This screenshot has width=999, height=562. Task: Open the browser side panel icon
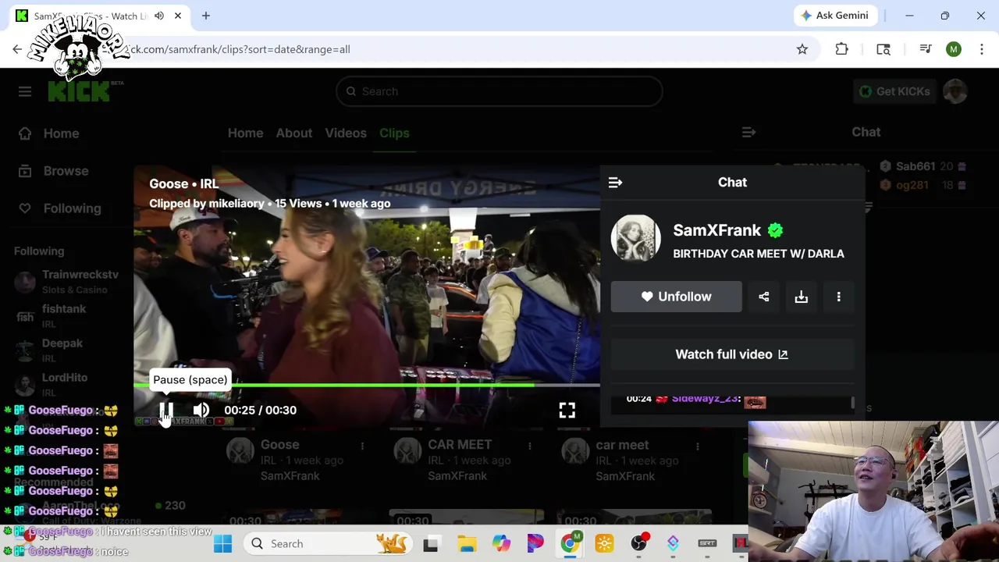click(x=883, y=49)
